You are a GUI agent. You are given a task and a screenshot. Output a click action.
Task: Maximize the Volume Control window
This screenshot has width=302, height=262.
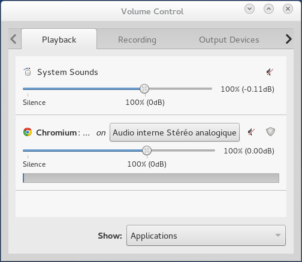click(268, 9)
